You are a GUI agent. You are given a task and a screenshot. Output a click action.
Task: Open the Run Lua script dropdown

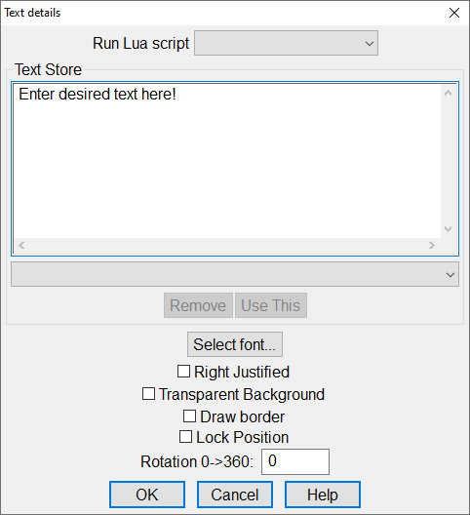tap(286, 43)
